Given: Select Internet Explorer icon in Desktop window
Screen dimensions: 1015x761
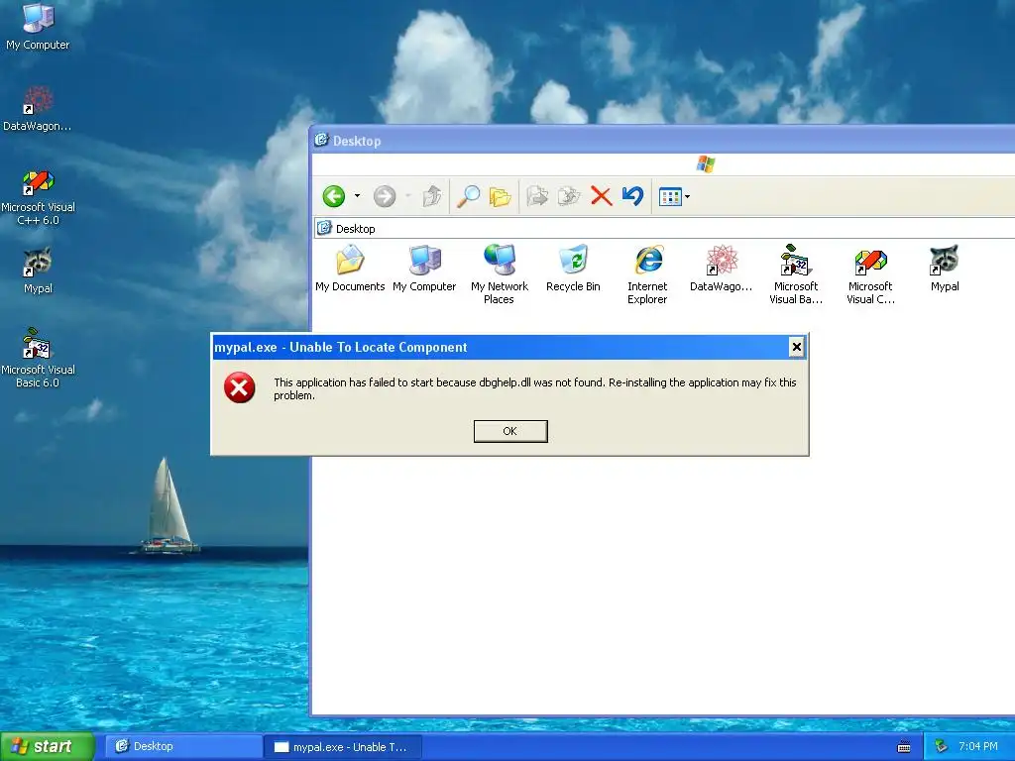Looking at the screenshot, I should tap(647, 274).
